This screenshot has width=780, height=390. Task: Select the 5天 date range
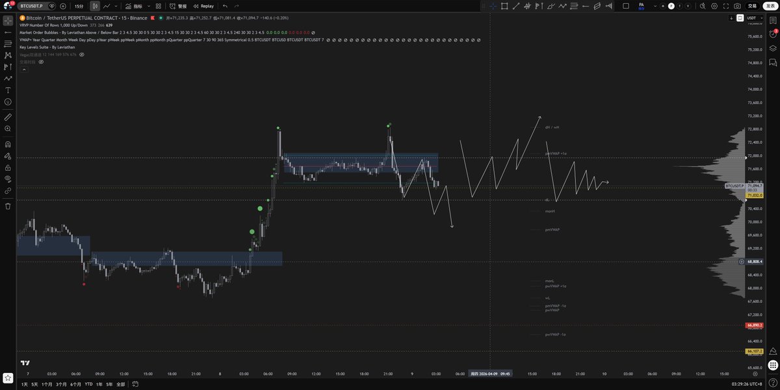click(x=35, y=384)
